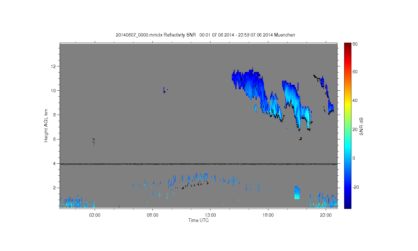Click the height axis tick label "10"

[x=54, y=91]
